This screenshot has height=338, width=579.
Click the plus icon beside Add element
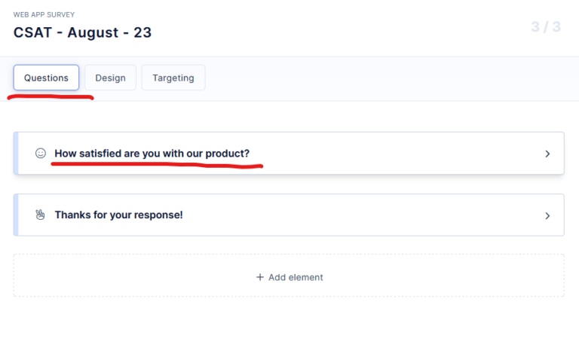tap(260, 277)
